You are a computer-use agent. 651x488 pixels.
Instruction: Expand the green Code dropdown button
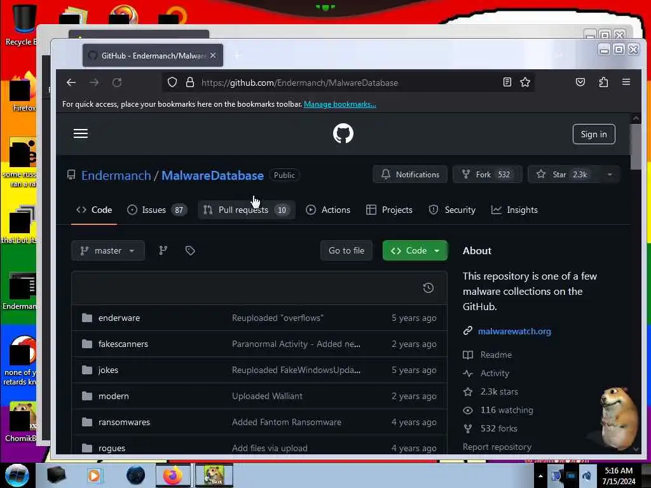point(415,250)
